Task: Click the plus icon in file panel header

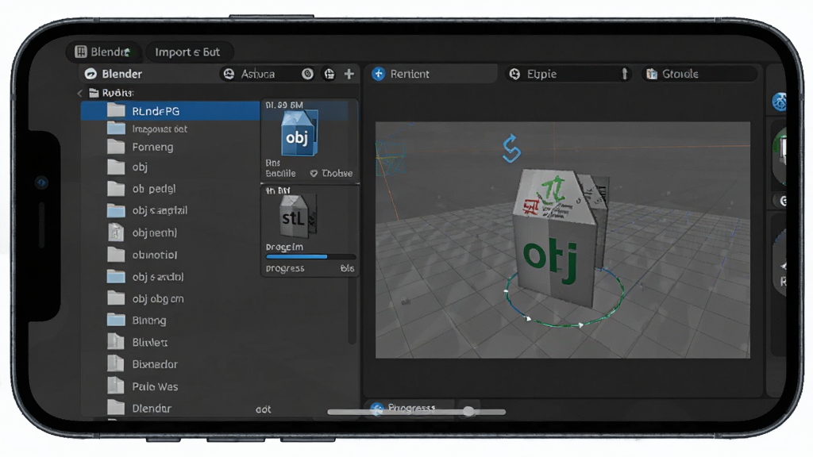Action: 349,74
